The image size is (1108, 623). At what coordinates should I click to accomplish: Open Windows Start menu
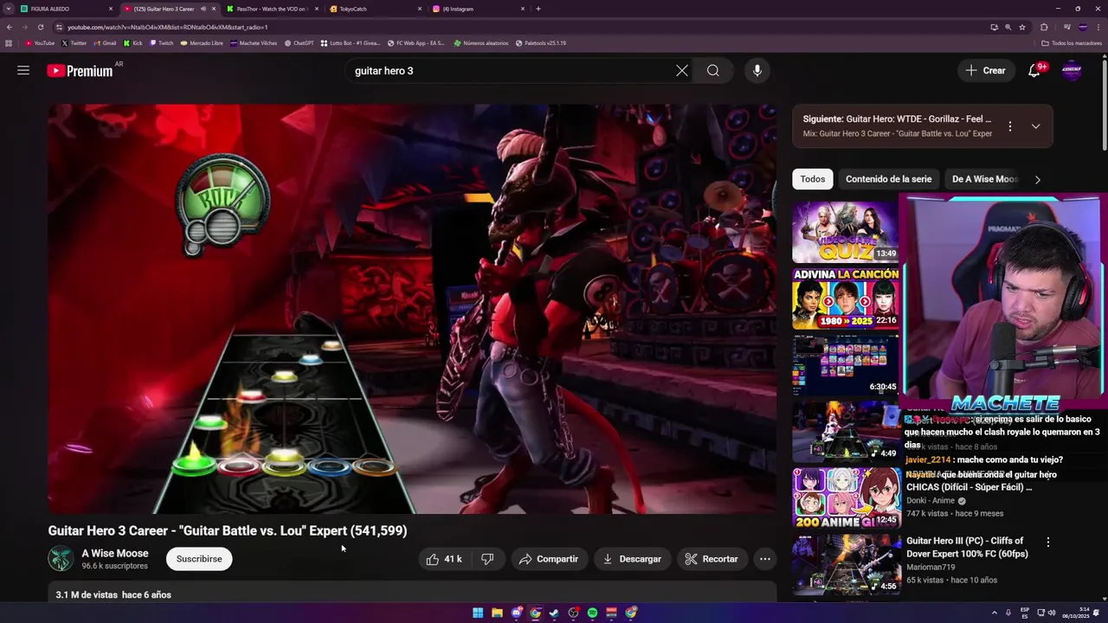pyautogui.click(x=478, y=613)
